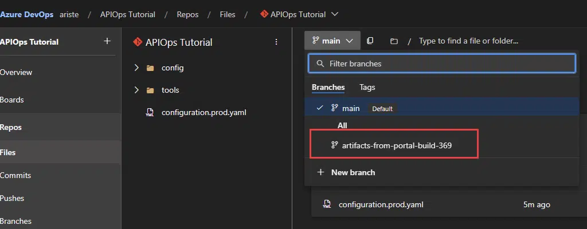Select the Branches tab in picker
Image resolution: width=587 pixels, height=229 pixels.
tap(328, 87)
